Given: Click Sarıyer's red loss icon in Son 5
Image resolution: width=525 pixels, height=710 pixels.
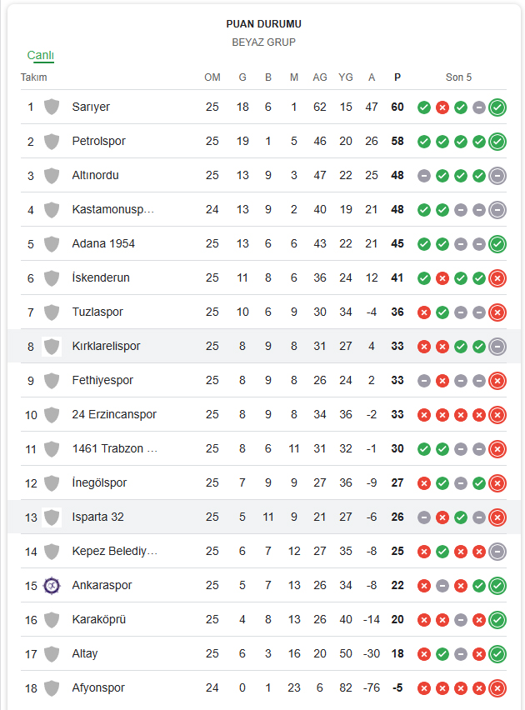Looking at the screenshot, I should [x=442, y=107].
